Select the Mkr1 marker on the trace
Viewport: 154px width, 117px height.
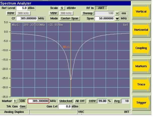(x=66, y=47)
